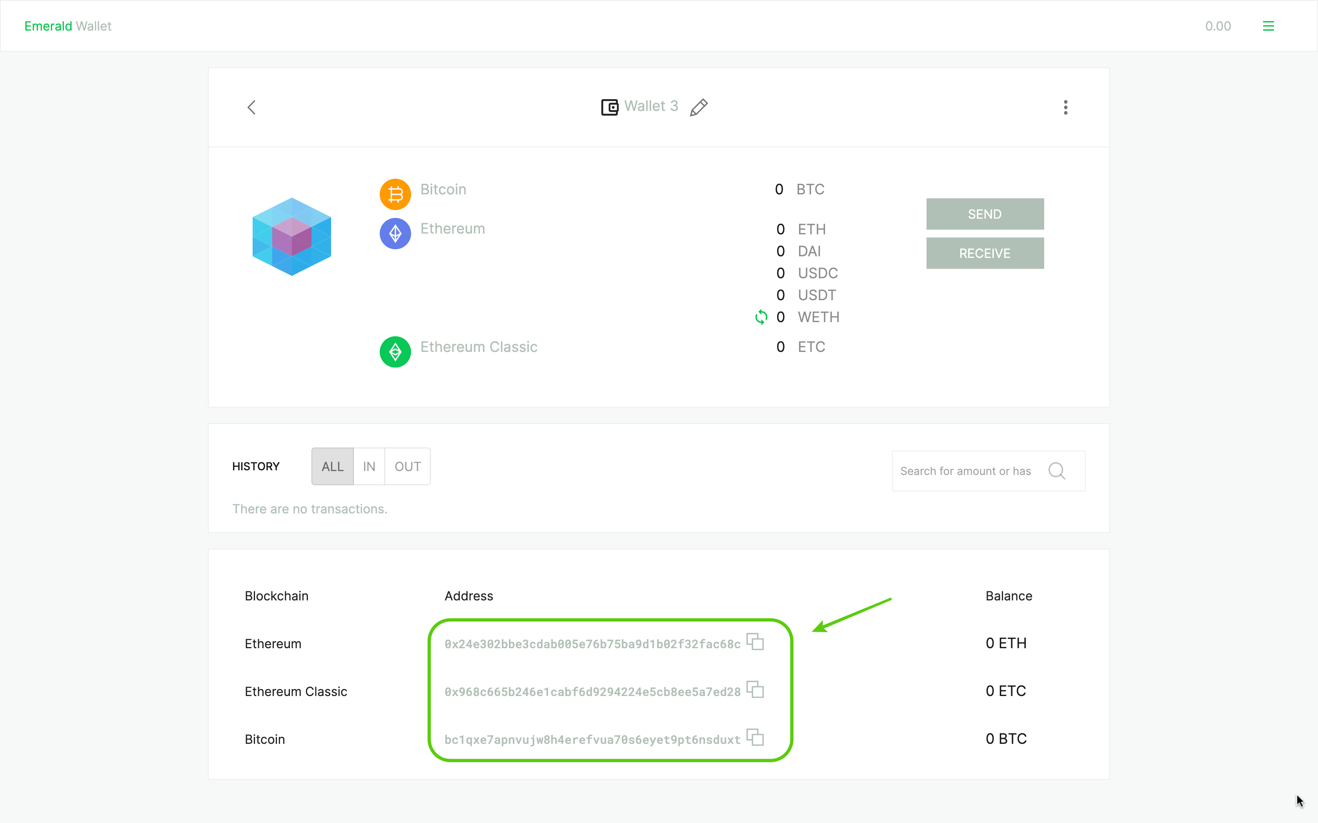Click the copy icon for Bitcoin address
Viewport: 1318px width, 823px height.
pos(755,739)
